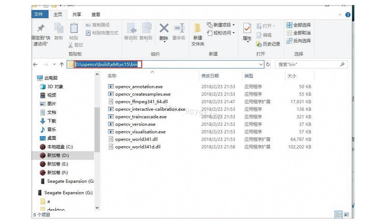Screen dimensions: 386x224
Task: Select file opencv_visualisation.exe
Action: coord(137,132)
